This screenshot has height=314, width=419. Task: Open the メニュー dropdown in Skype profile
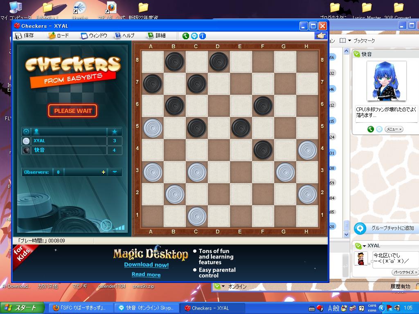tap(394, 129)
